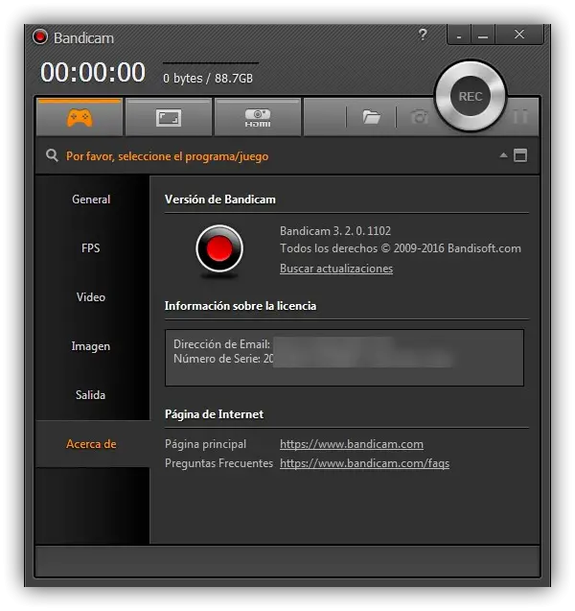The height and width of the screenshot is (611, 575).
Task: Open the https://www.bandicam.com link
Action: click(x=352, y=444)
